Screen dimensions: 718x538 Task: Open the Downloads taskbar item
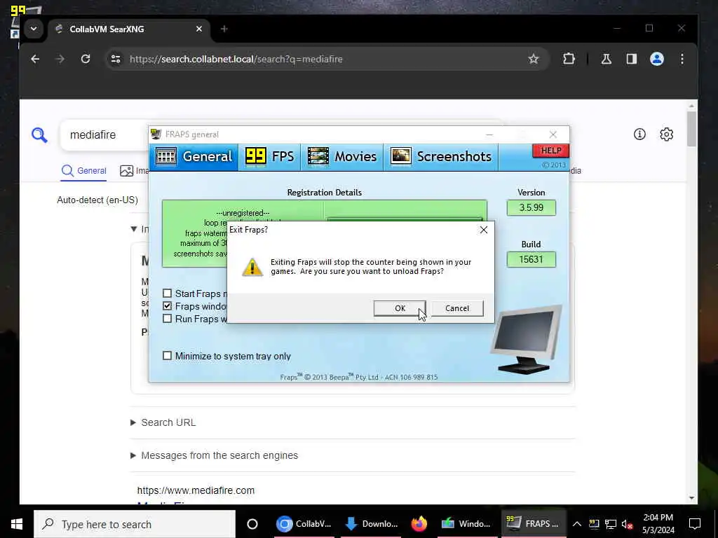click(x=372, y=524)
